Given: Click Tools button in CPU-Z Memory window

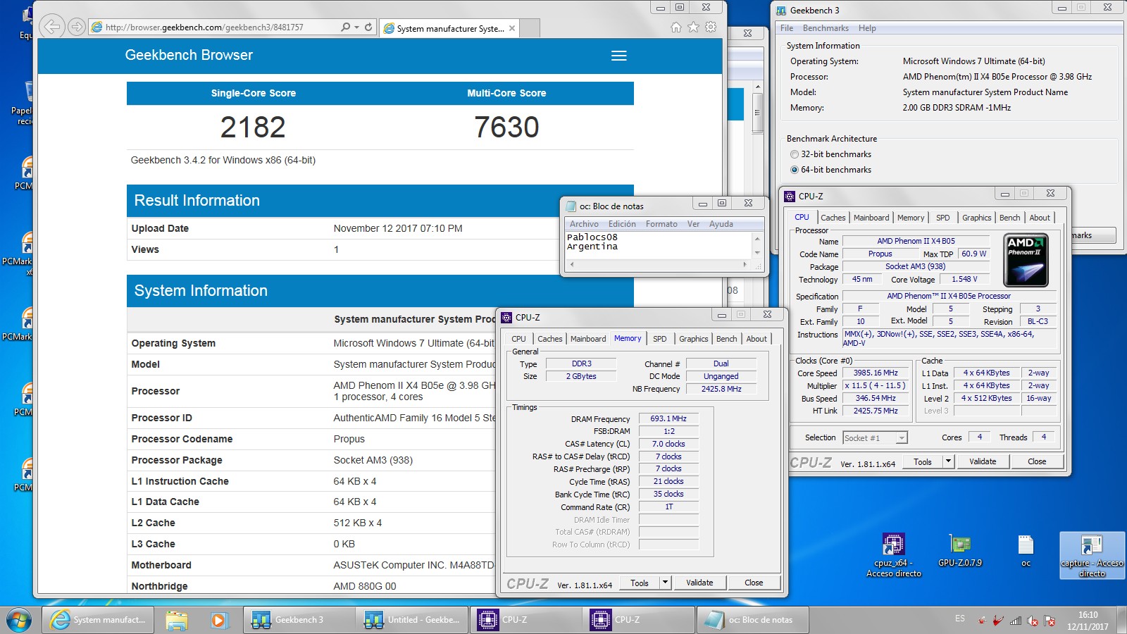Looking at the screenshot, I should coord(640,583).
